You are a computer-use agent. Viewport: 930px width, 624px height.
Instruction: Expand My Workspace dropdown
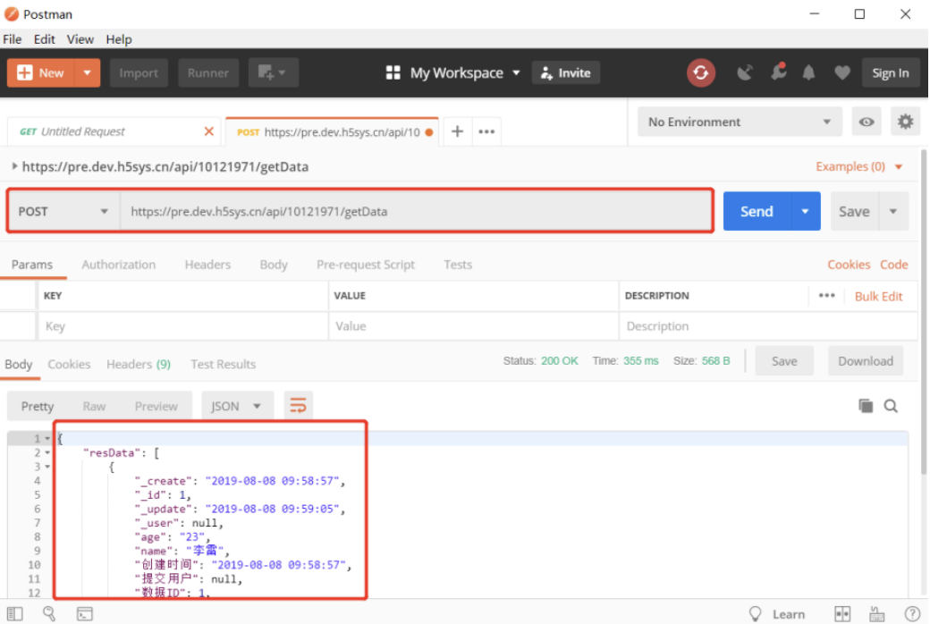(516, 73)
